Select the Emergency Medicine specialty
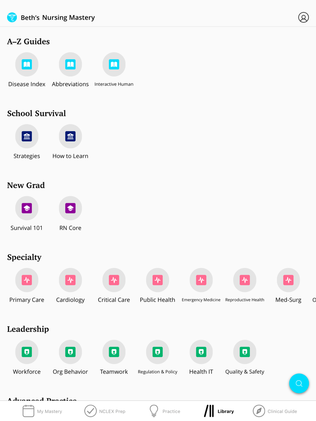Image resolution: width=316 pixels, height=421 pixels. 201,280
